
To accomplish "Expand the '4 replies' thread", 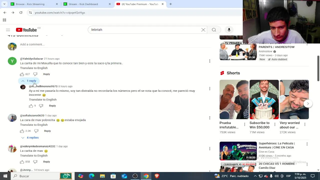I will tap(30, 137).
